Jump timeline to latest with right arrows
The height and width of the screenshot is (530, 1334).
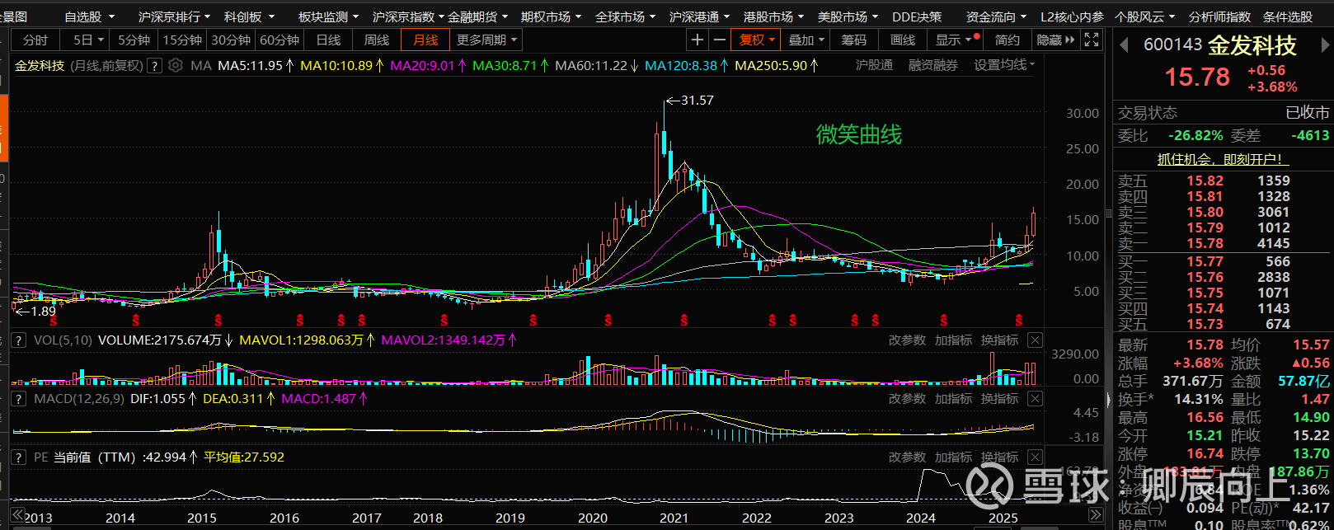click(1096, 515)
